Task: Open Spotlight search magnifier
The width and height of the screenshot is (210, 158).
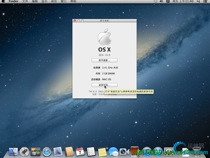Action: point(199,1)
